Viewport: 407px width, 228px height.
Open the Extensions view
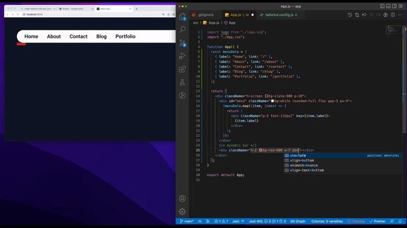[183, 69]
